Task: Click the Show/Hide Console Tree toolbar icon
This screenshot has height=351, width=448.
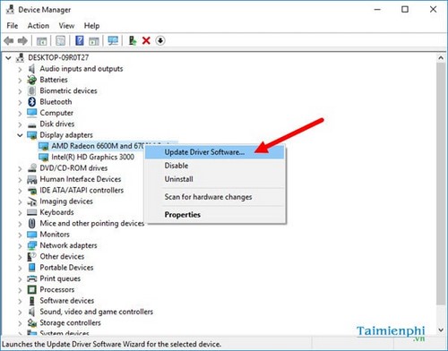Action: pos(41,40)
